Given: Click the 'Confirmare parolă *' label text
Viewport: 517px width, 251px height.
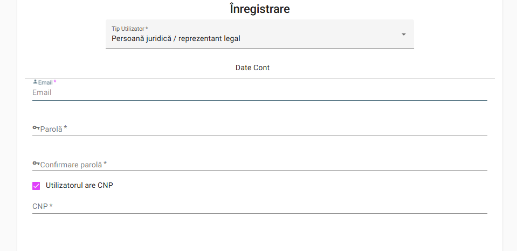Looking at the screenshot, I should 73,164.
